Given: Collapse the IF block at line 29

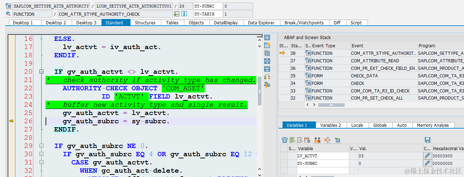Looking at the screenshot, I should (x=42, y=146).
